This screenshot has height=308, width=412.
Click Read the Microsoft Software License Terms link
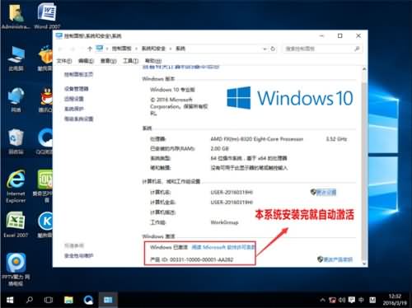(223, 247)
